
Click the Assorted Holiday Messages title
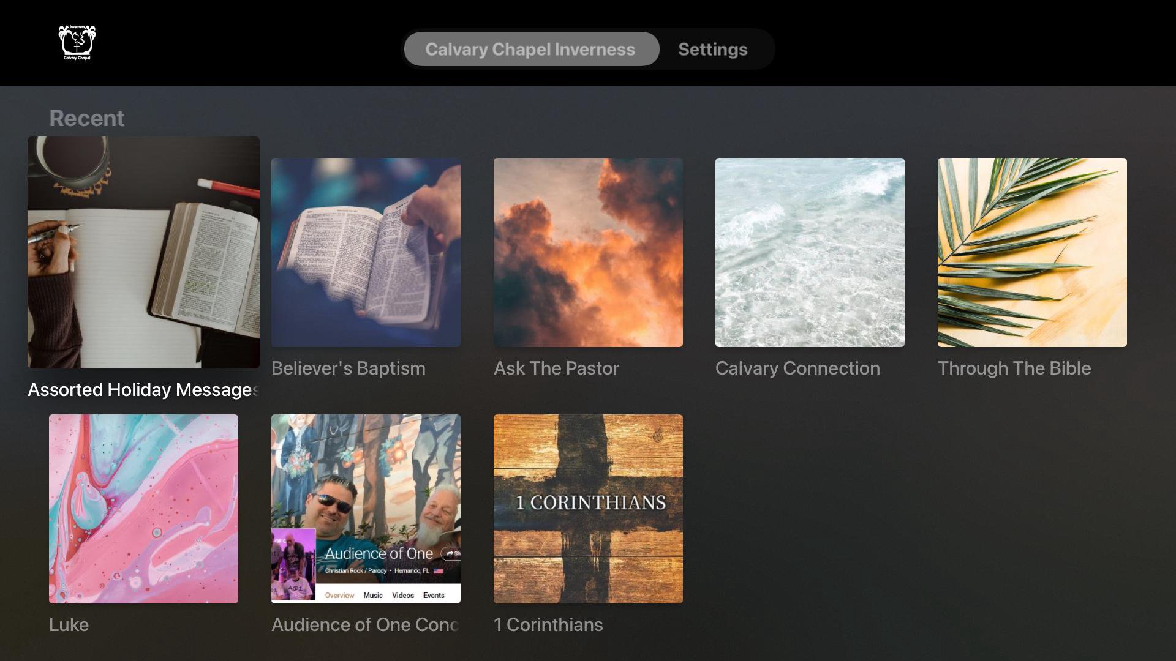tap(143, 390)
